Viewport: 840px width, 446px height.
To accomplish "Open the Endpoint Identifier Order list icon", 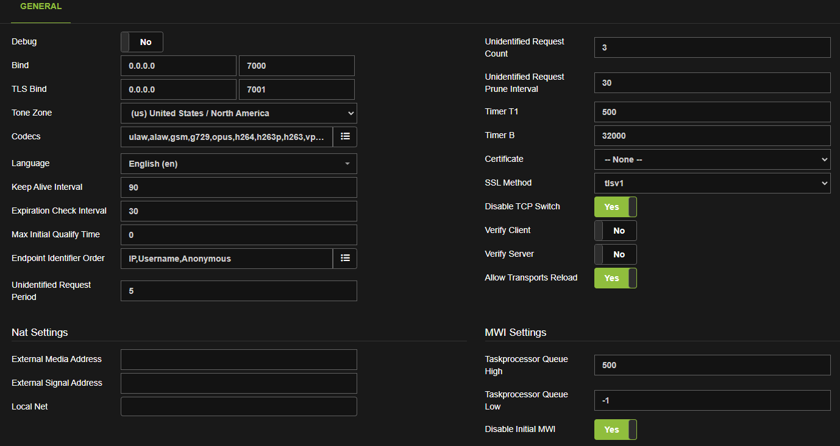I will pyautogui.click(x=345, y=259).
